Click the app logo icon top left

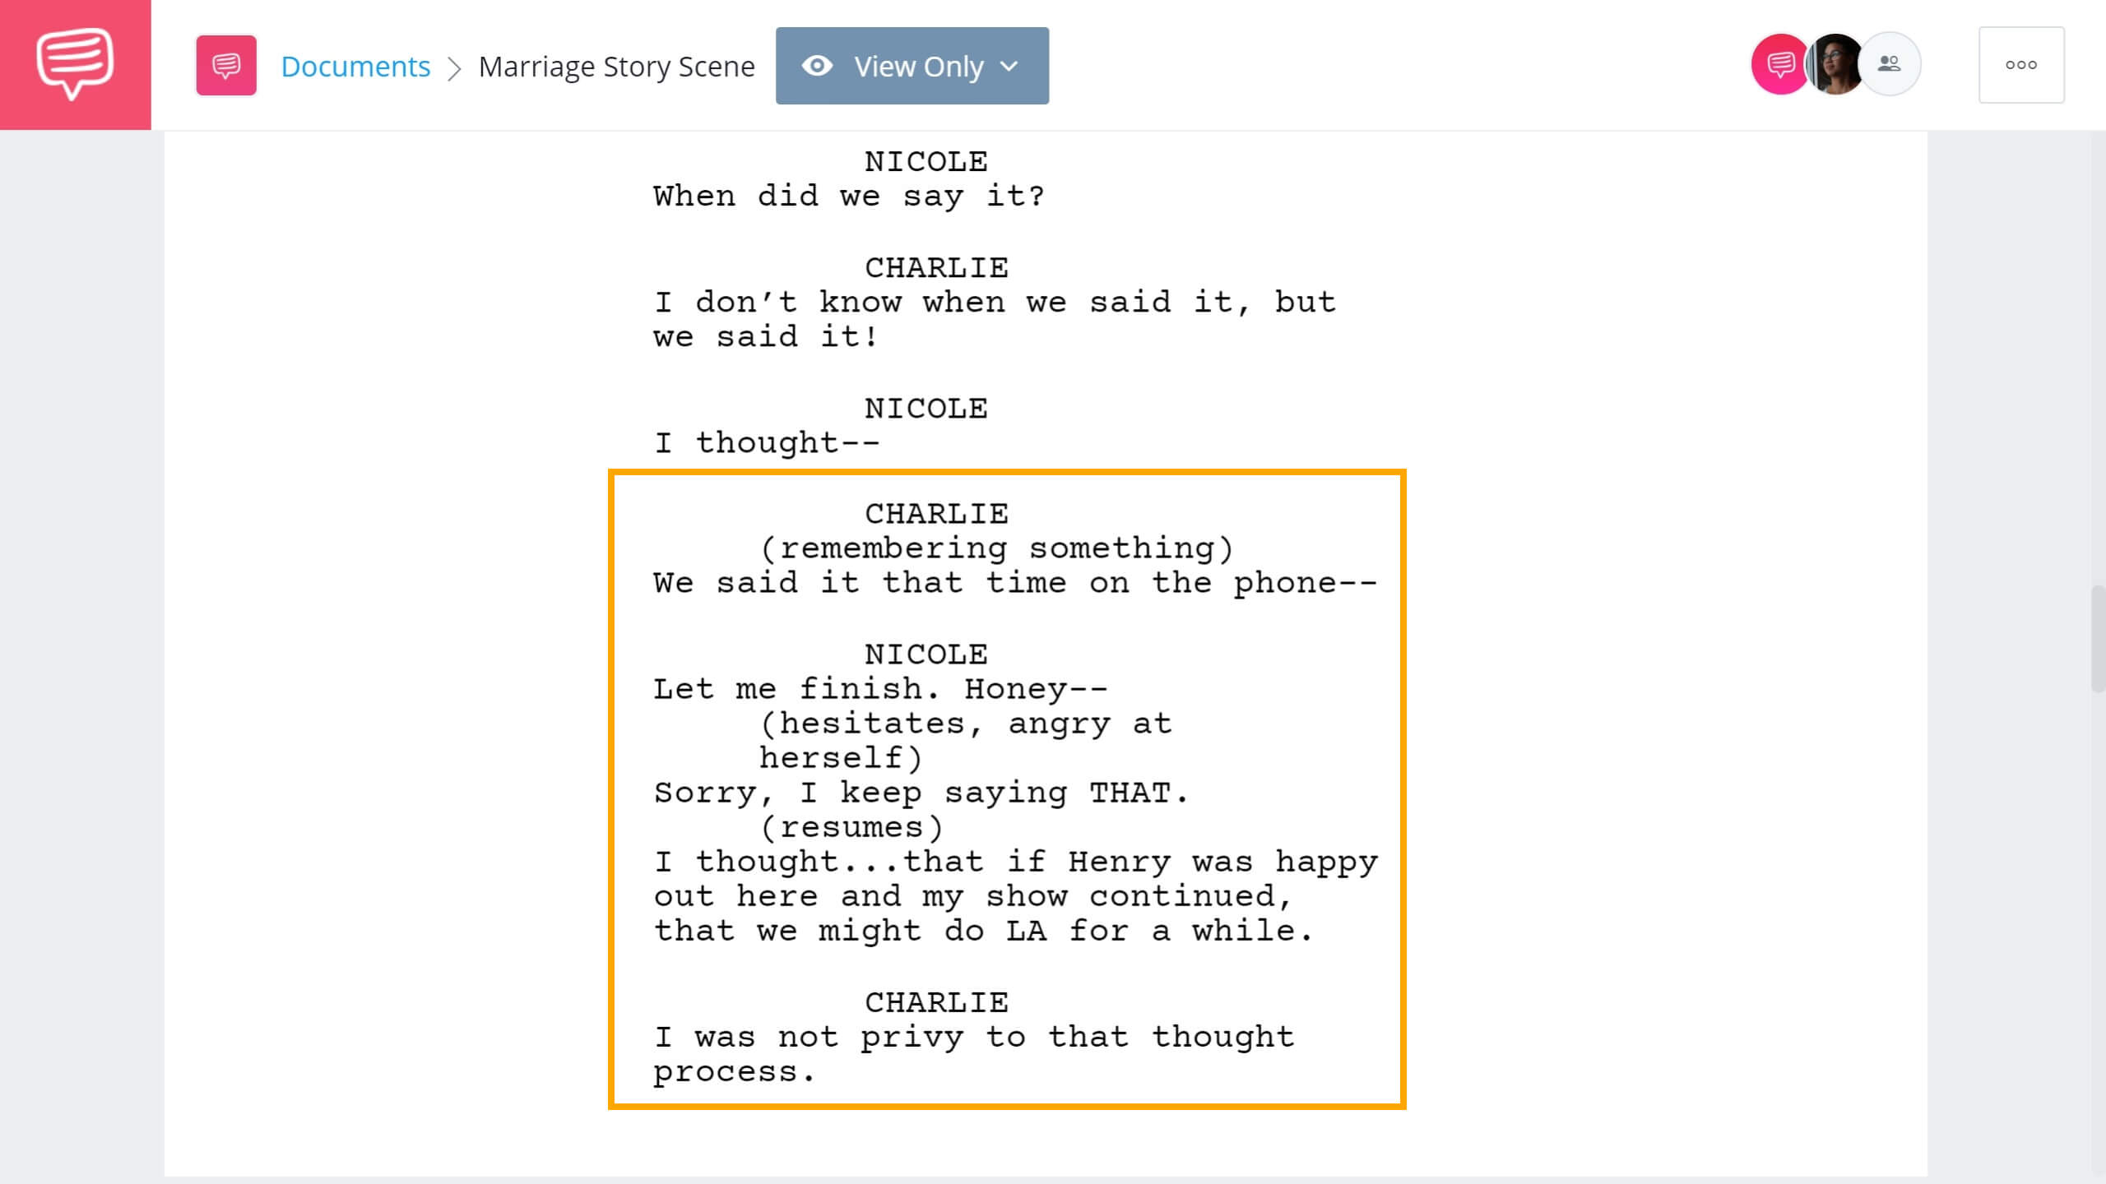(x=75, y=63)
